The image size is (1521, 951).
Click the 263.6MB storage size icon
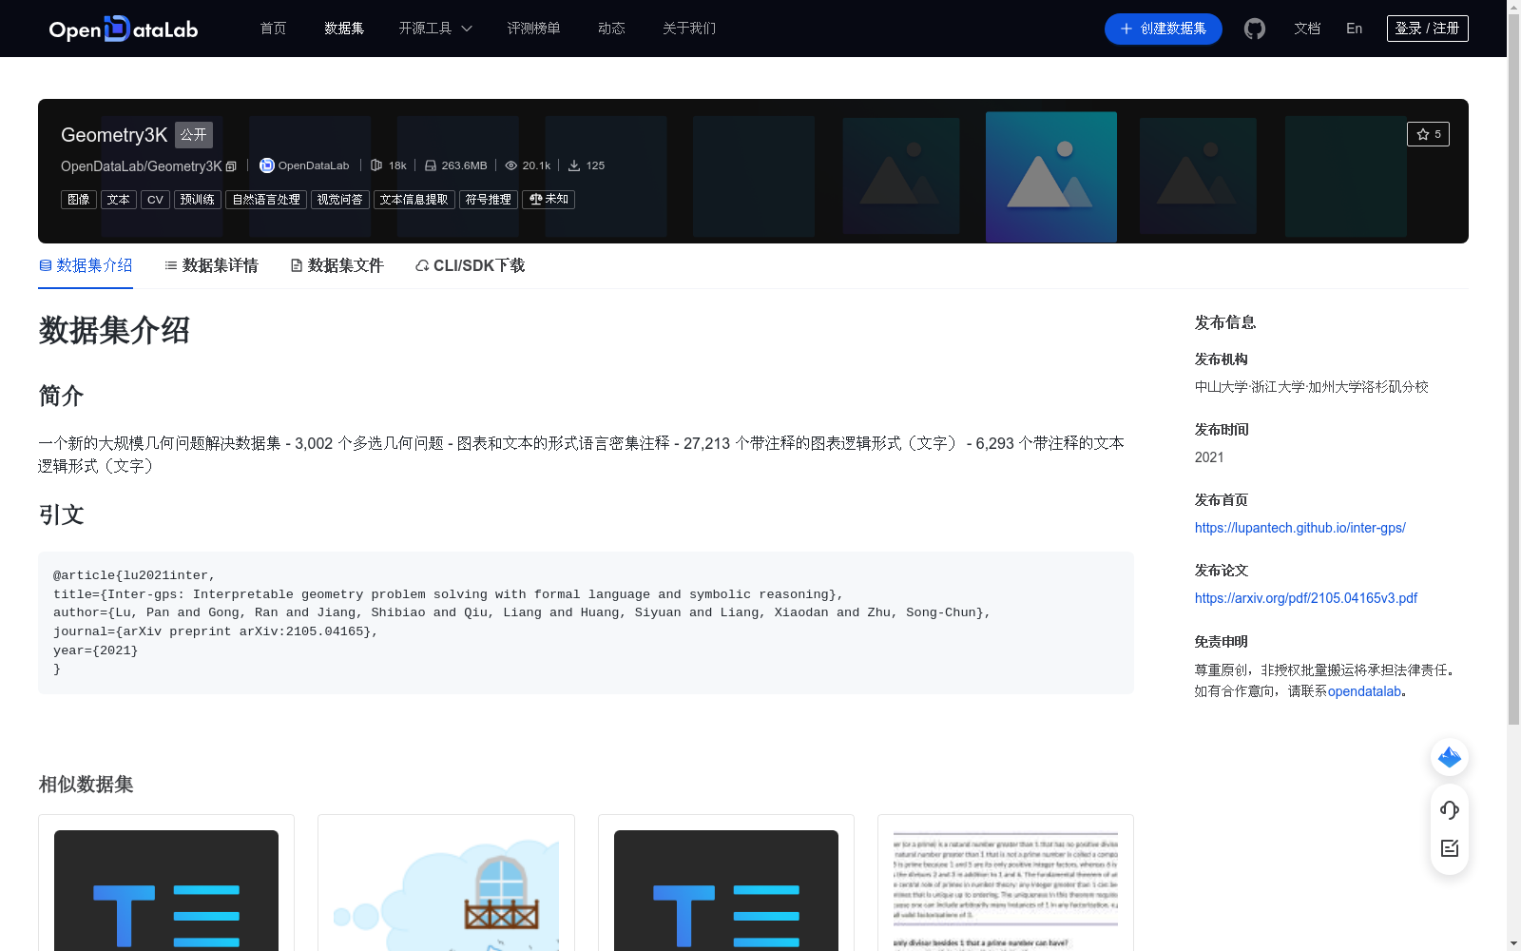tap(431, 165)
